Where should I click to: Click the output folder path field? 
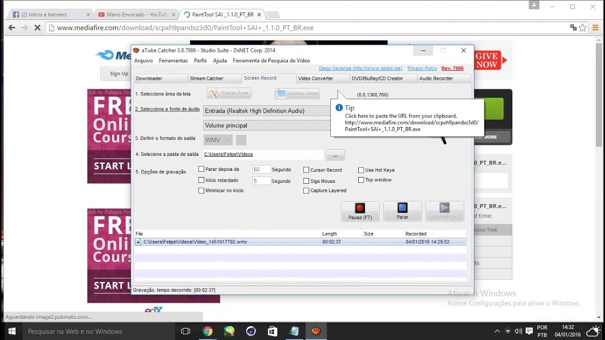(263, 154)
